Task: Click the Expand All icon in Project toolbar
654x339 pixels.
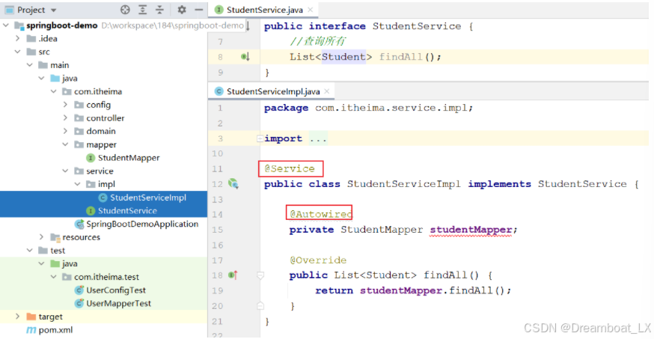Action: [143, 10]
